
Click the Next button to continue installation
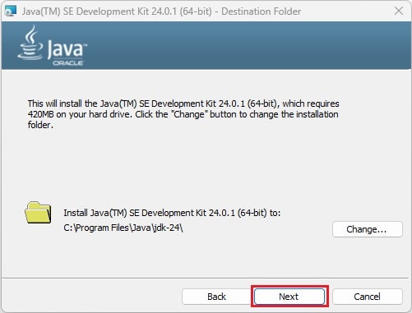point(289,297)
